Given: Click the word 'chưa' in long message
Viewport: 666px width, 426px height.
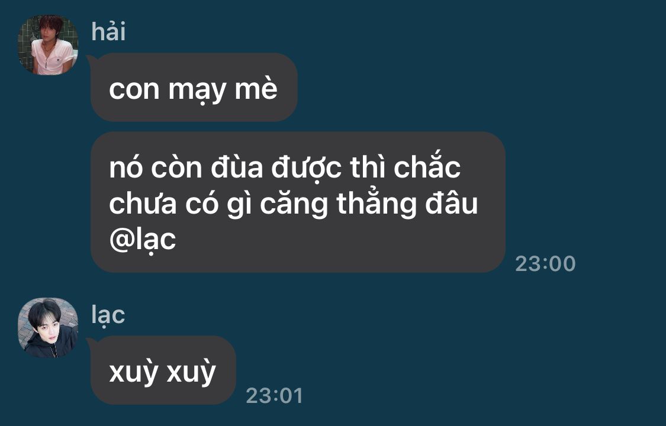Looking at the screenshot, I should (x=143, y=203).
